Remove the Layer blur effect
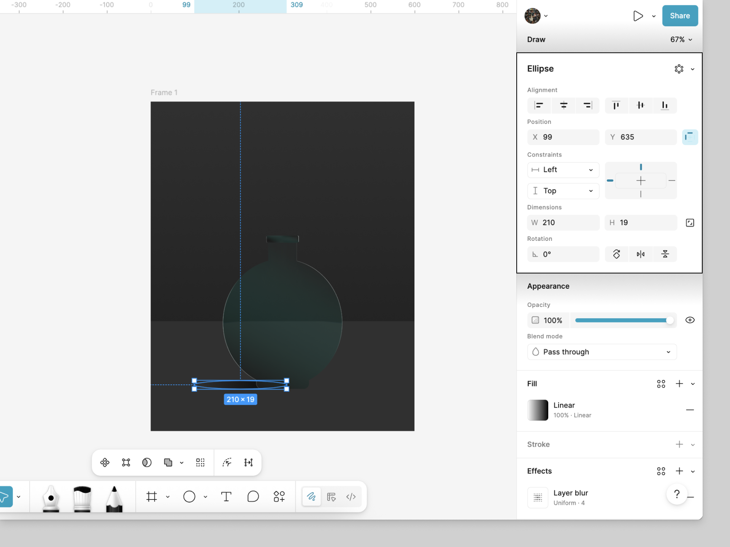This screenshot has height=547, width=730. (691, 497)
